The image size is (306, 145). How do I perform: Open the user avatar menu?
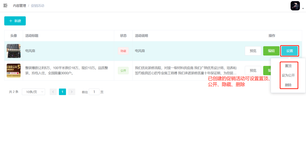[x=295, y=6]
